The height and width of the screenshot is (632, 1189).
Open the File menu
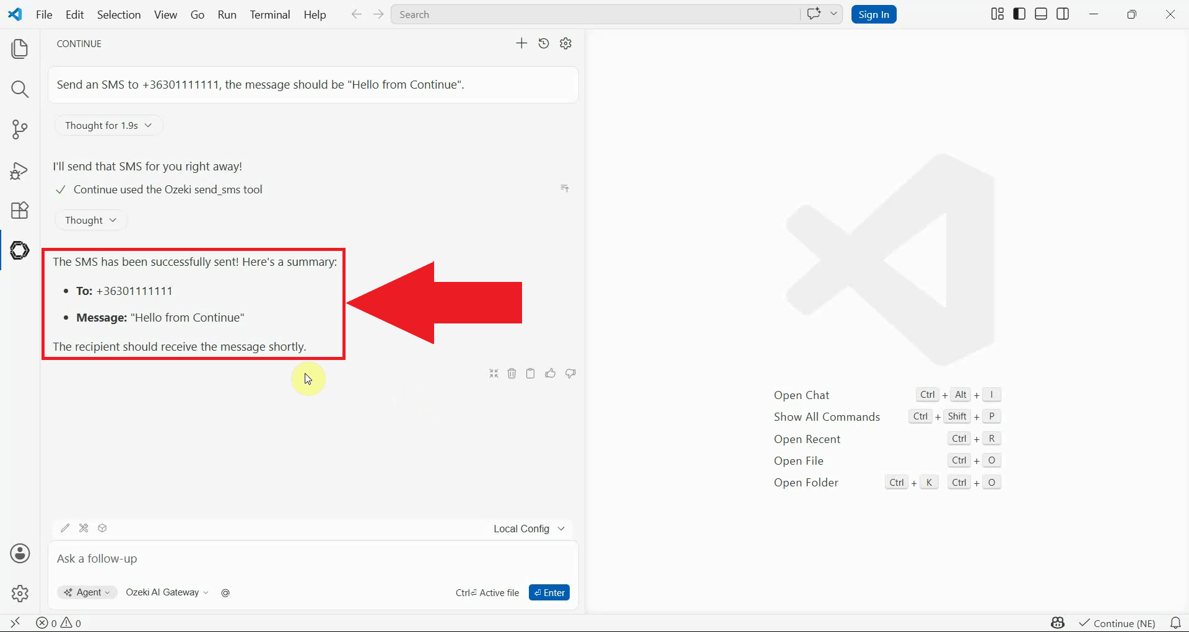point(44,14)
